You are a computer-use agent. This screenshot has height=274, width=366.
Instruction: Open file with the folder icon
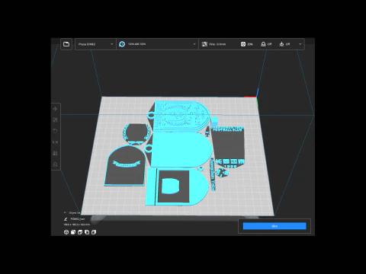(x=66, y=44)
